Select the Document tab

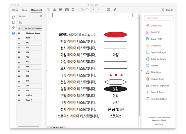tap(36, 10)
